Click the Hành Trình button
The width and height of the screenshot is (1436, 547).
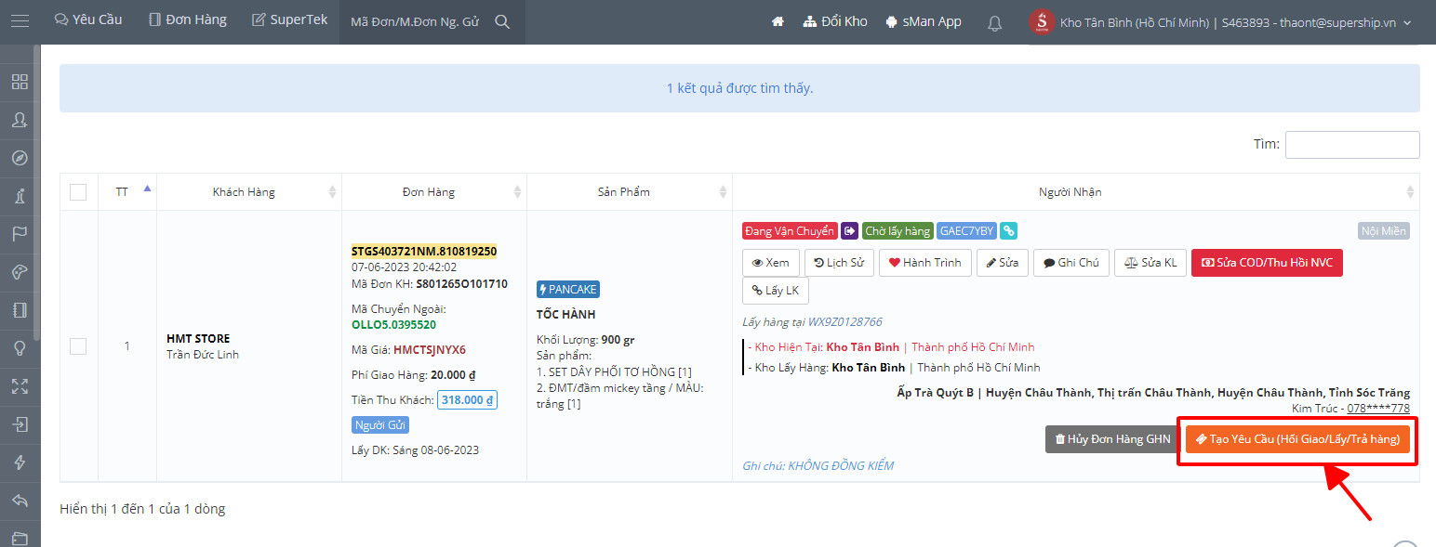pyautogui.click(x=925, y=263)
